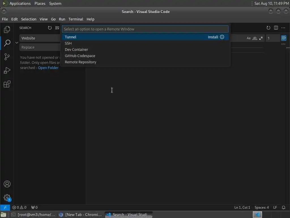Viewport: 290px width, 218px height.
Task: Click the remote window status bar icon
Action: [x=5, y=207]
